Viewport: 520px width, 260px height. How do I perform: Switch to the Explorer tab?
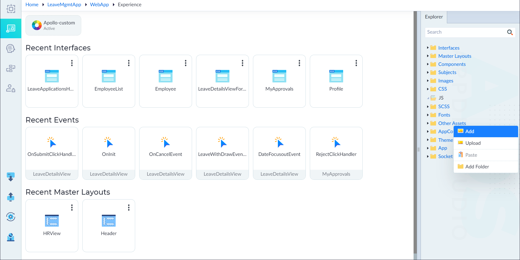point(434,17)
